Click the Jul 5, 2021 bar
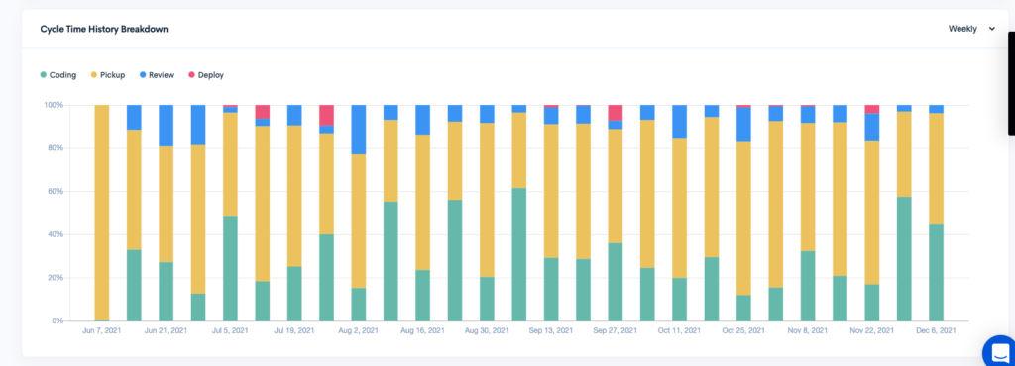1015x366 pixels. pyautogui.click(x=230, y=213)
